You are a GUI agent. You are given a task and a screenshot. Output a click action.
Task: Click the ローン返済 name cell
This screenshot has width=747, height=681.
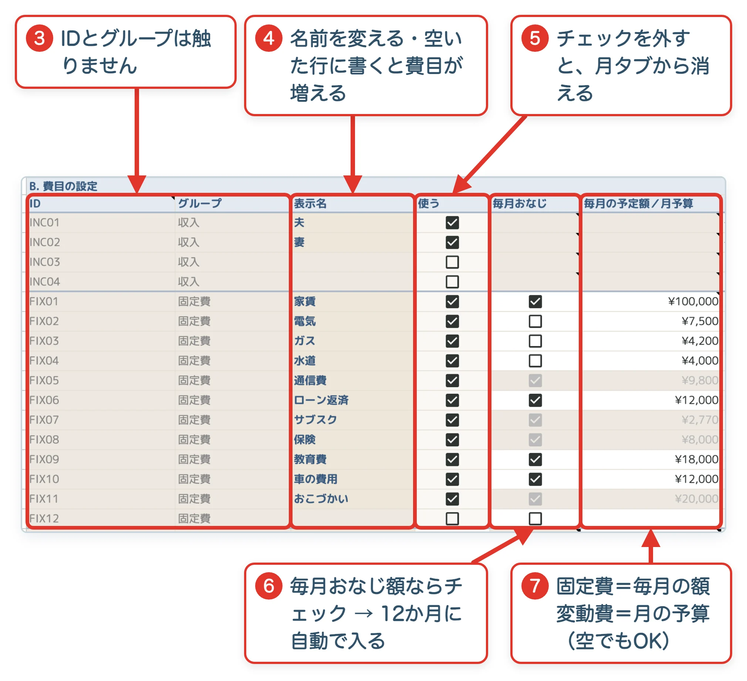click(352, 400)
